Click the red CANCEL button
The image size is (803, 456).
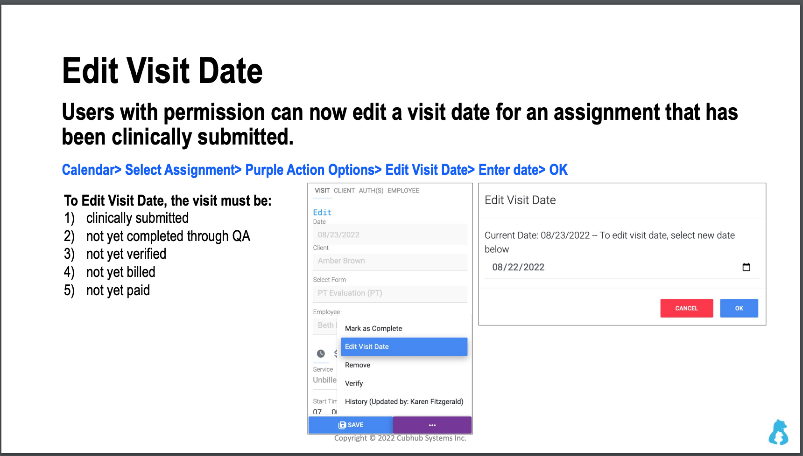[x=686, y=308]
